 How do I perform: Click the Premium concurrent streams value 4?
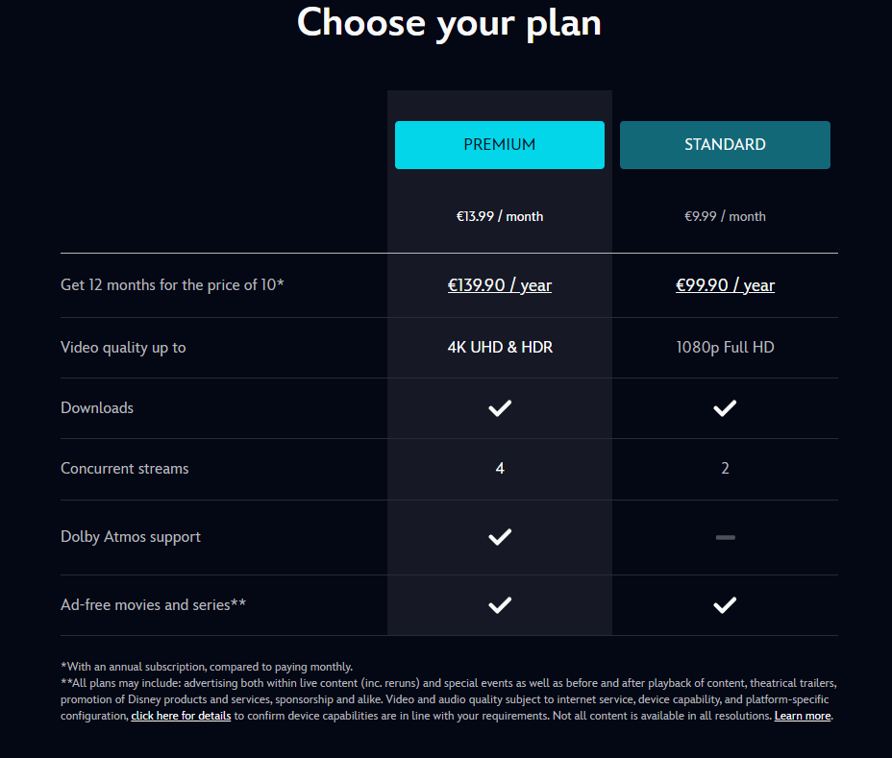coord(500,469)
